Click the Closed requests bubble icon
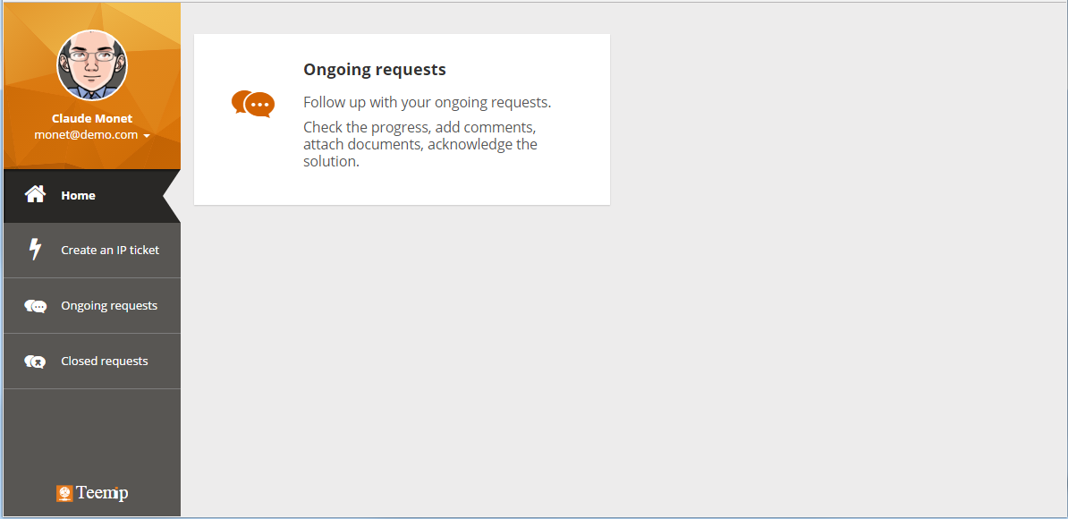 [35, 362]
